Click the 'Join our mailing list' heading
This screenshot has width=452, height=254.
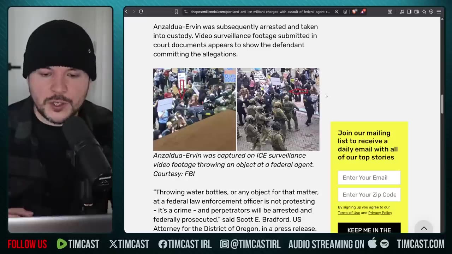click(x=368, y=145)
